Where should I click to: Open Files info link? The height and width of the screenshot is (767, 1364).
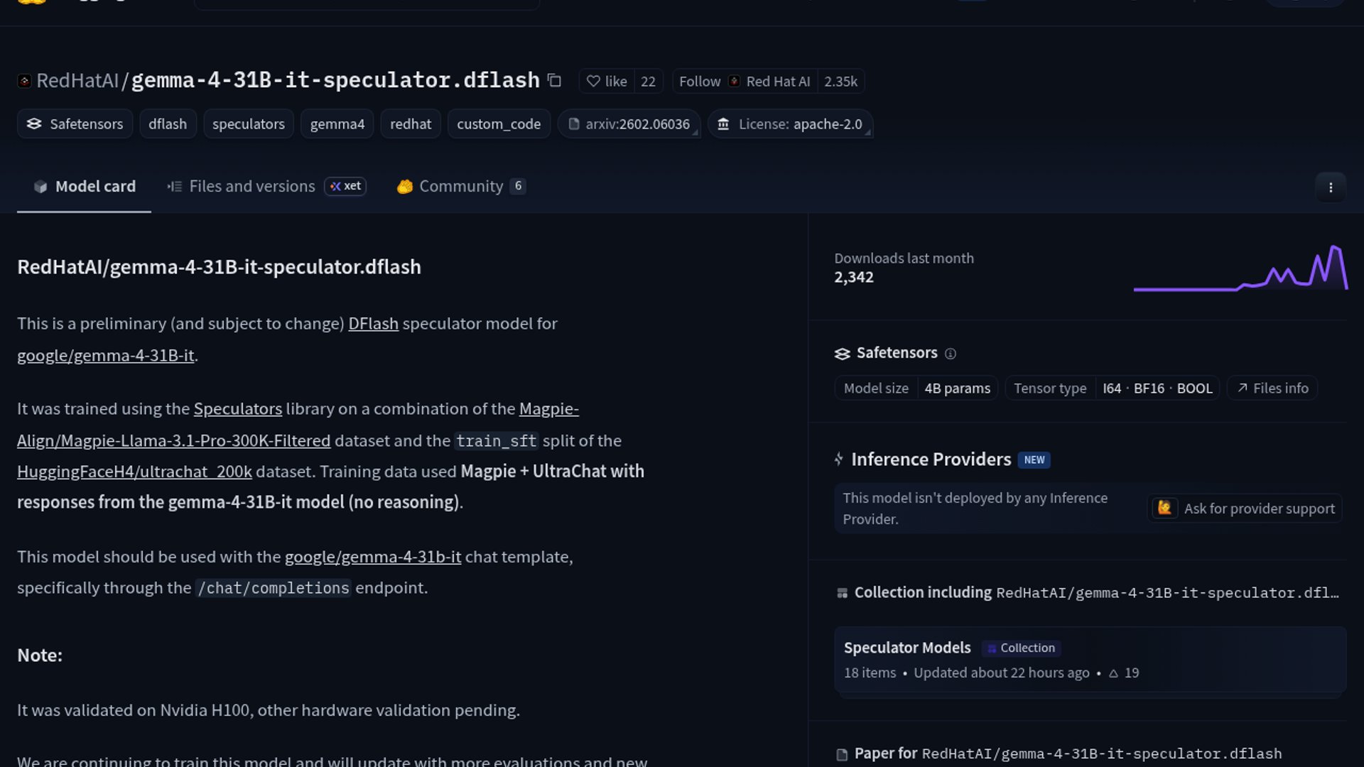pos(1272,388)
